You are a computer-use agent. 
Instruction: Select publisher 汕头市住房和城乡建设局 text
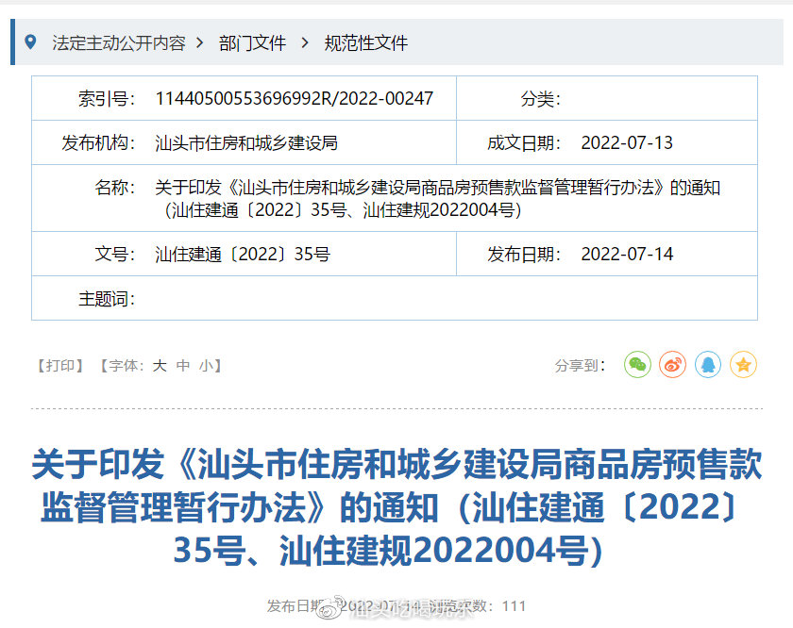[x=246, y=143]
